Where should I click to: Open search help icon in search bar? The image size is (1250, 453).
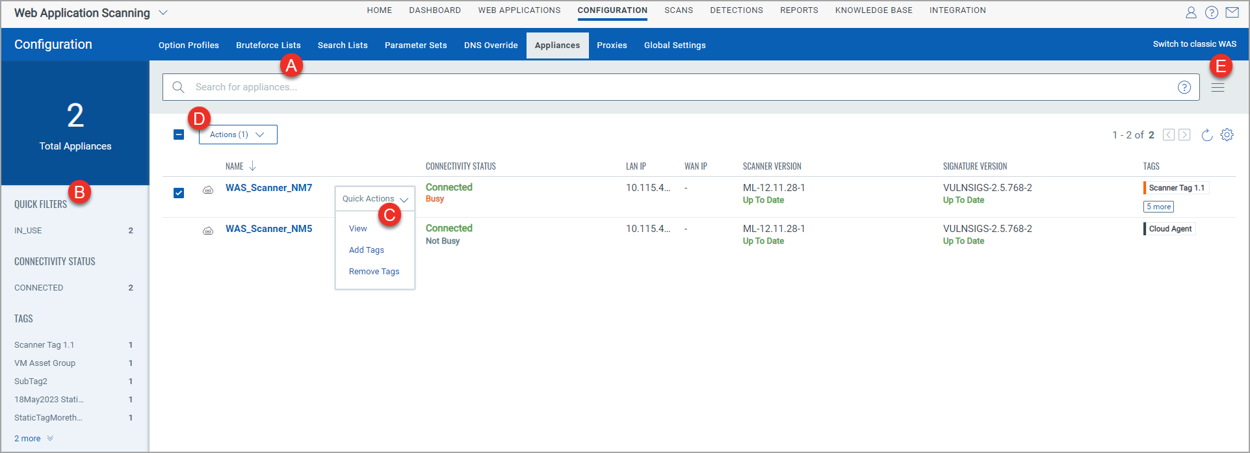[1184, 87]
